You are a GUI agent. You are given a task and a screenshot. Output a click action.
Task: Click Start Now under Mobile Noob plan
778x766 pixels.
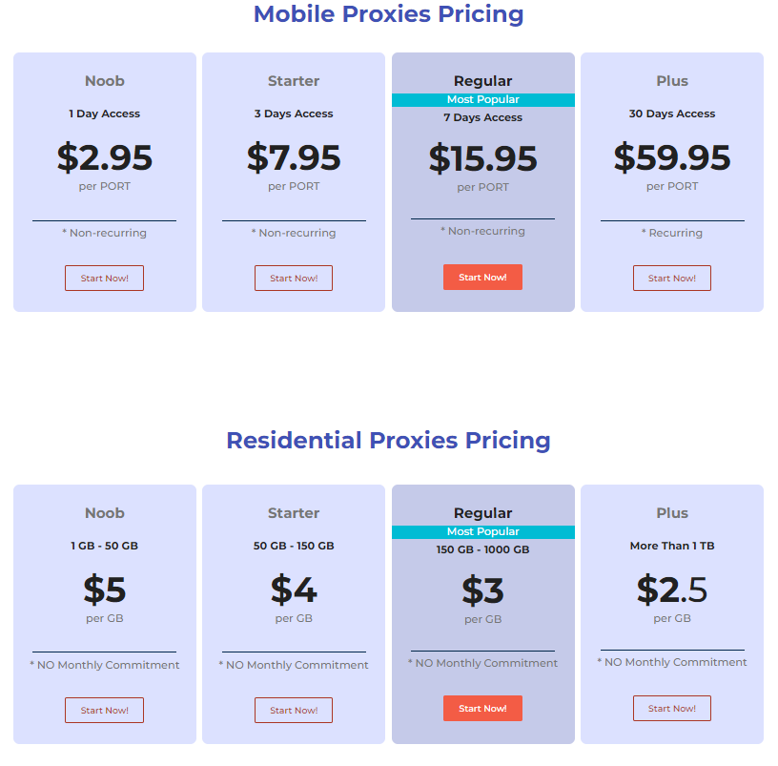point(104,278)
